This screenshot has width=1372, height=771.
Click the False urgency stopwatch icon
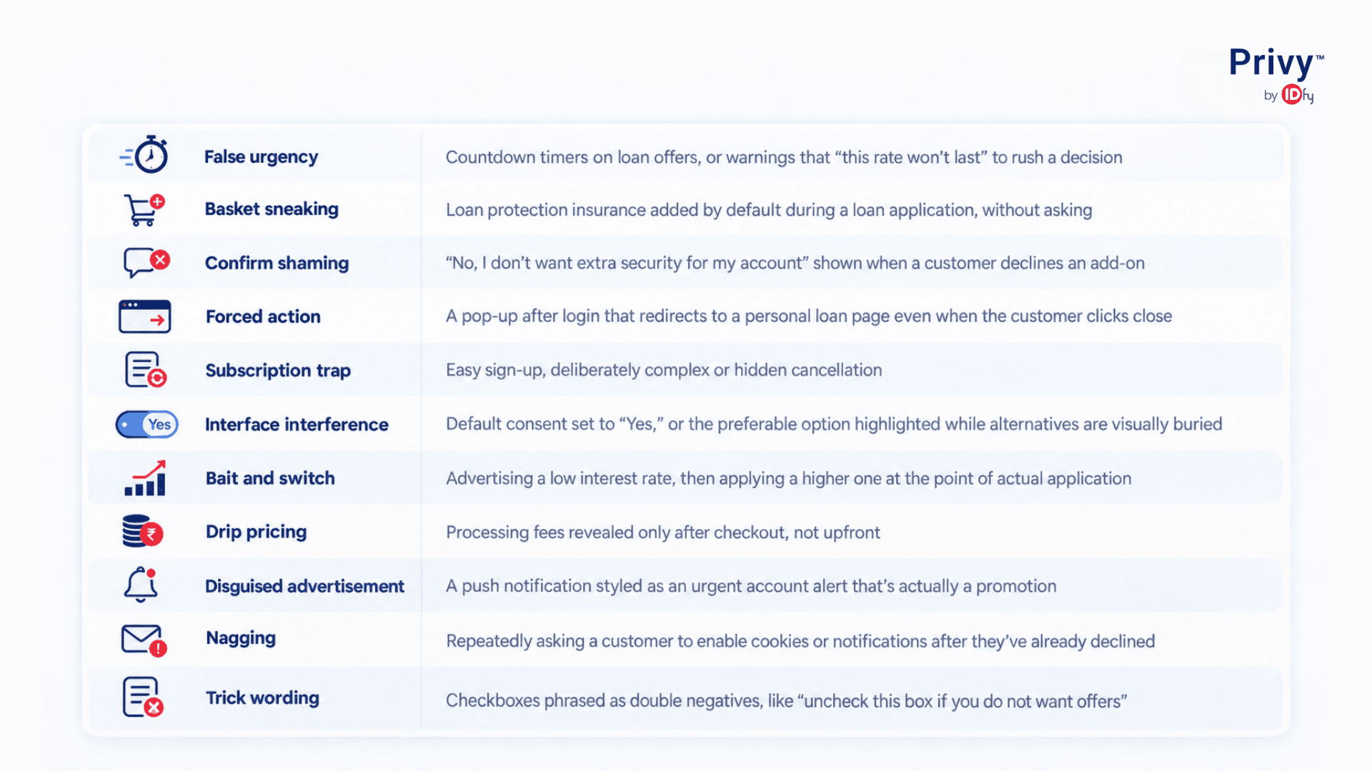[x=144, y=154]
